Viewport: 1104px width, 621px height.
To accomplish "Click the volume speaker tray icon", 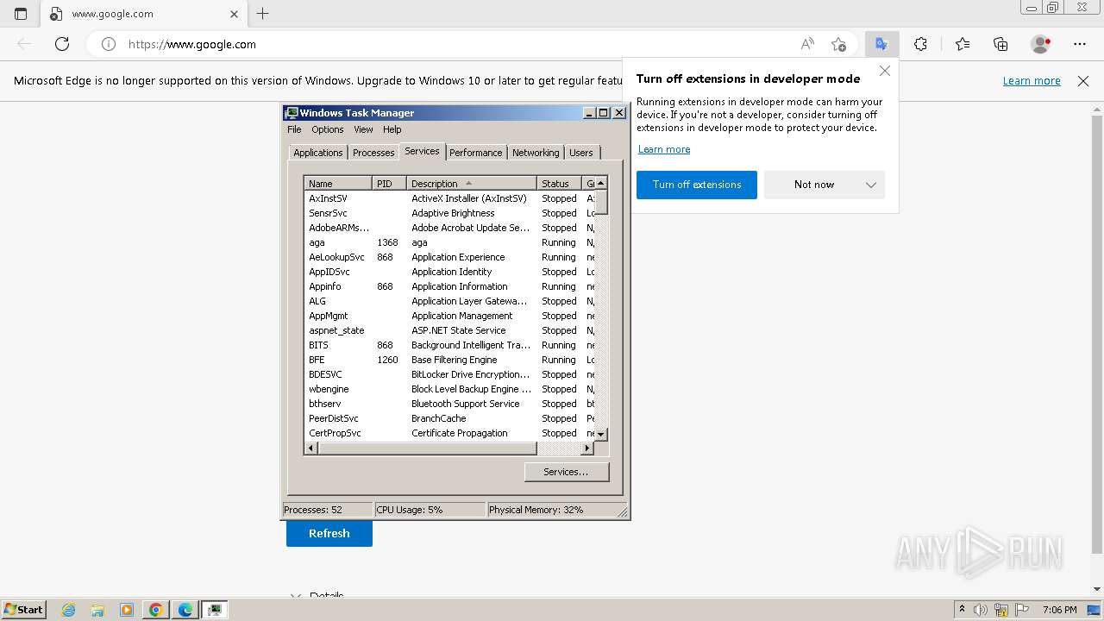I will 981,610.
